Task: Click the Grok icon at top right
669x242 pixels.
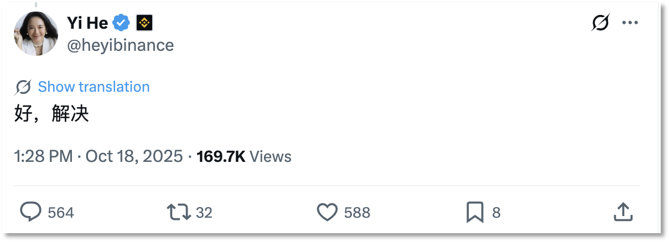Action: (x=600, y=23)
